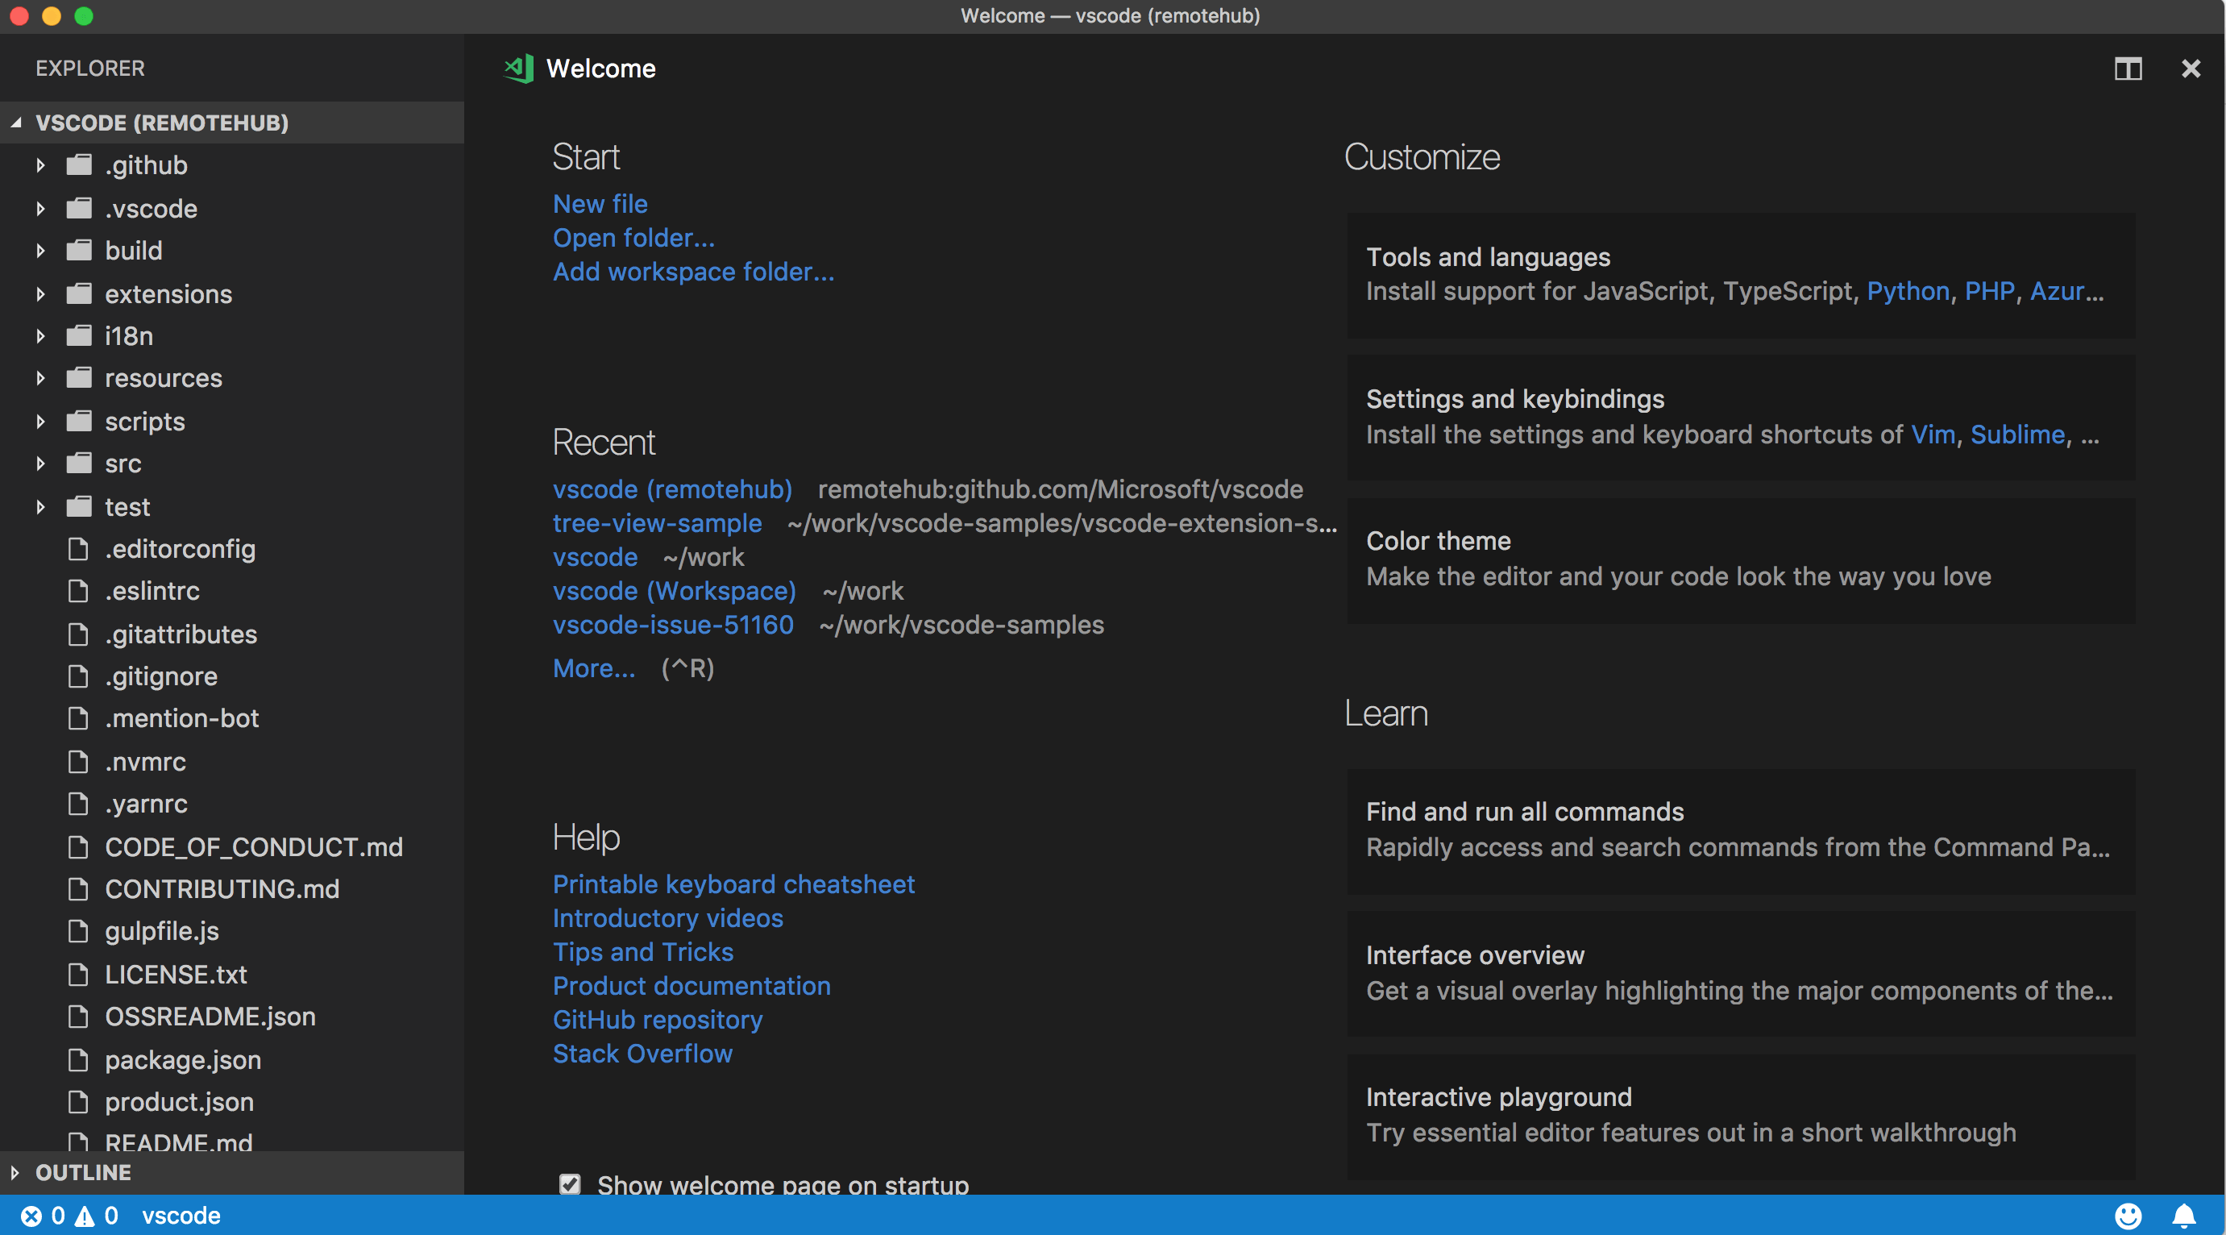Toggle Show welcome page on startup checkbox
The image size is (2226, 1235).
tap(570, 1182)
